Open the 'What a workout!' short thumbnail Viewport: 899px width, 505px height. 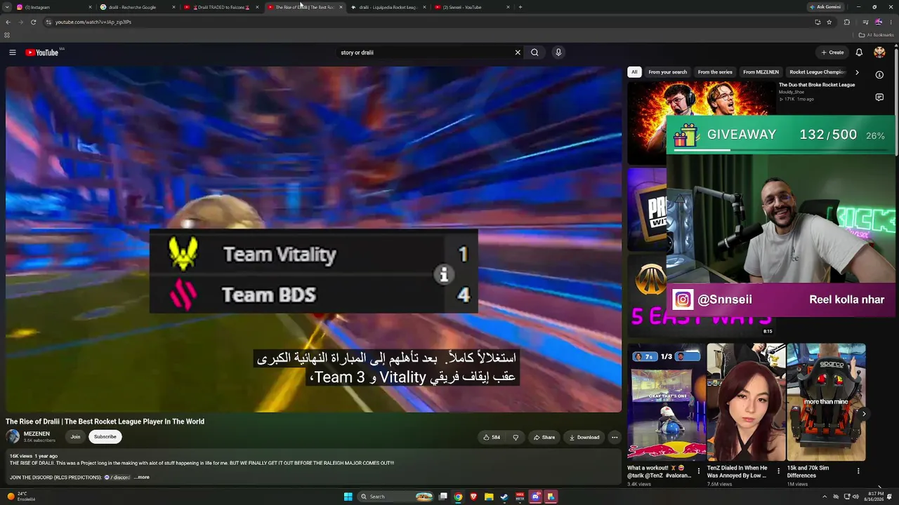pyautogui.click(x=666, y=401)
